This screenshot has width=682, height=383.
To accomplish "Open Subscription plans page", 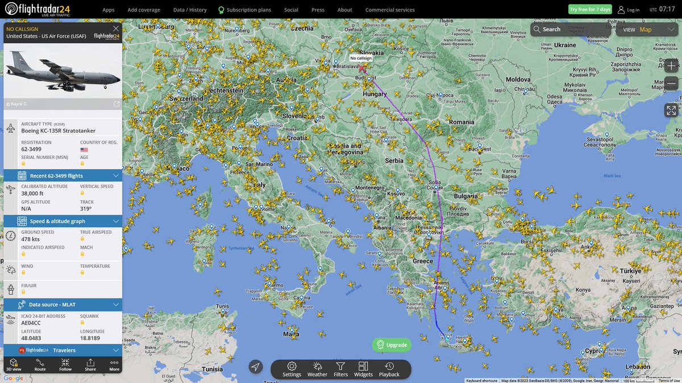I will (x=245, y=10).
